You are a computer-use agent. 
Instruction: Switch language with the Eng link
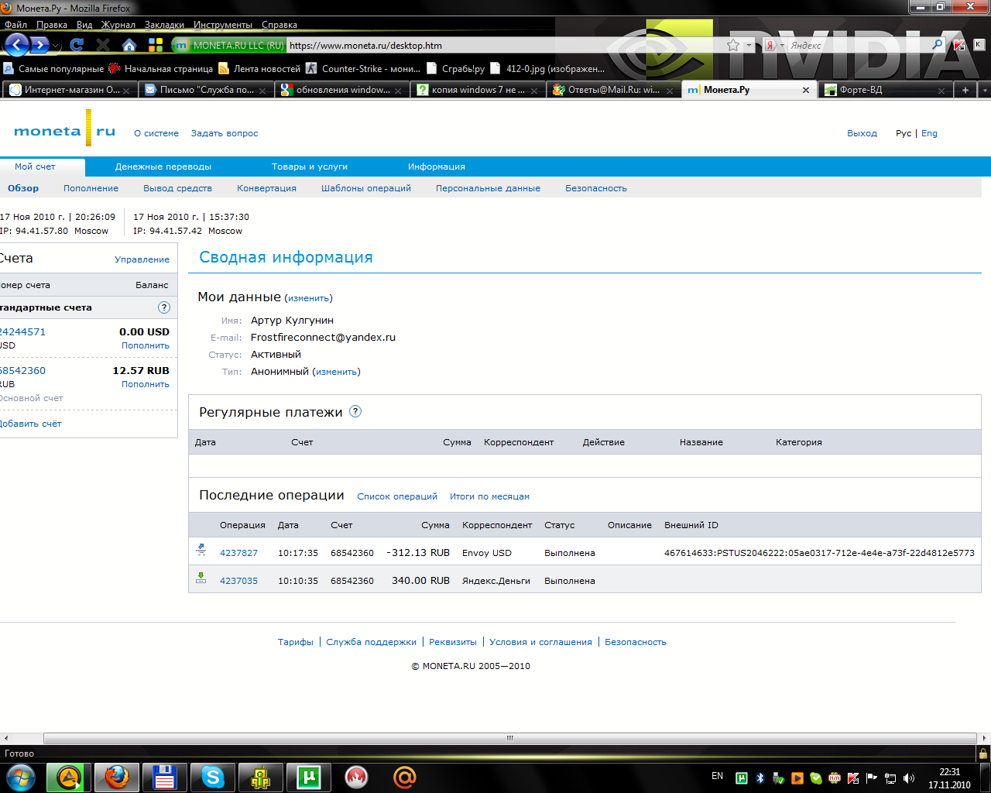tap(929, 133)
